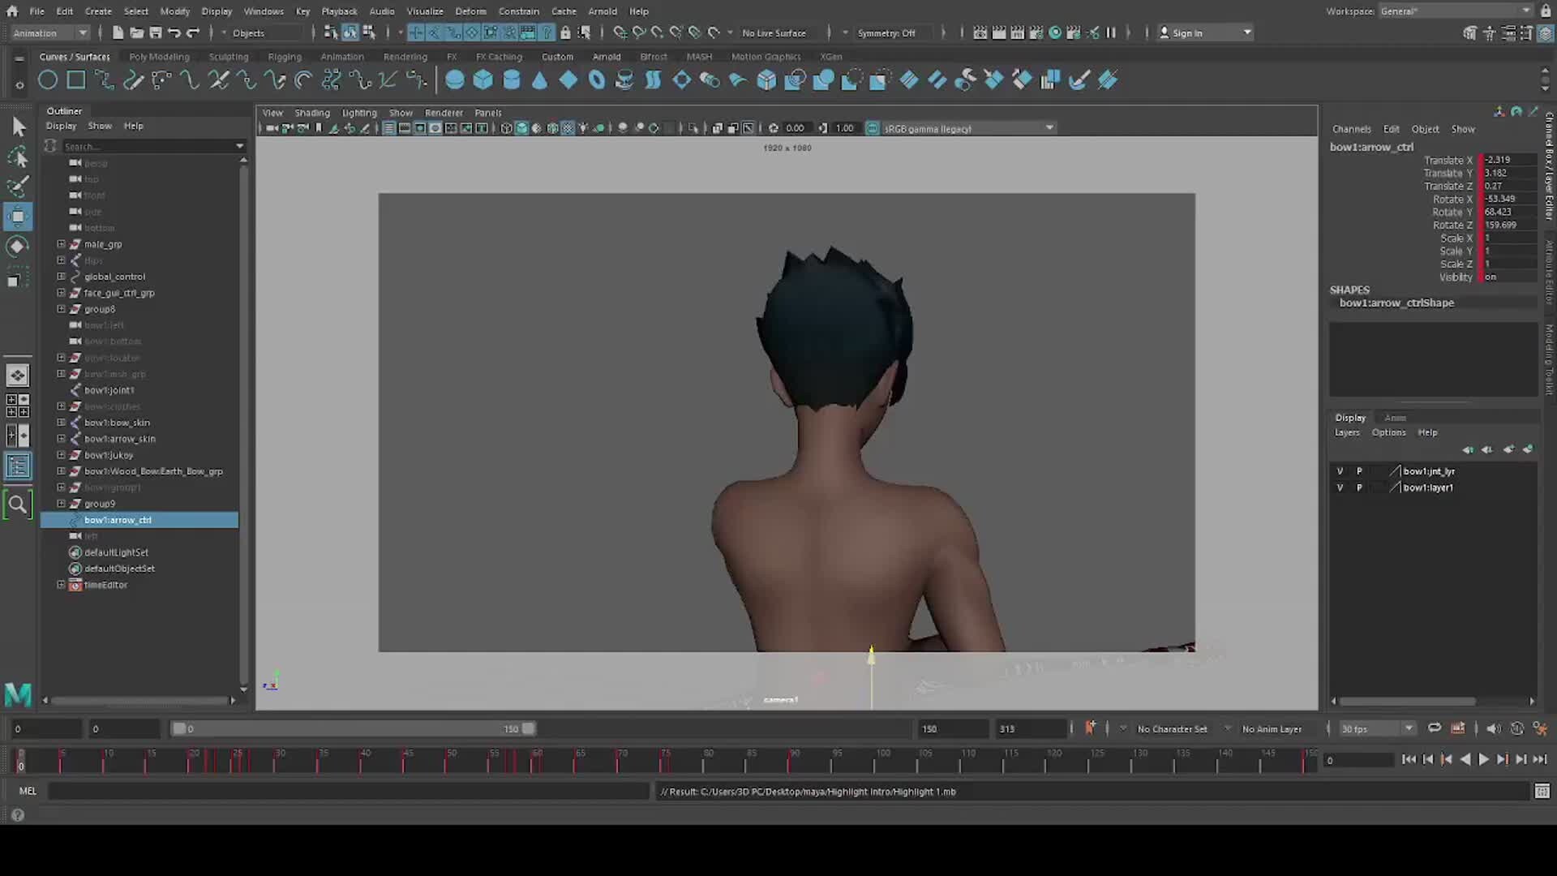Open the Options link in layer editor
The width and height of the screenshot is (1557, 876).
[1388, 432]
